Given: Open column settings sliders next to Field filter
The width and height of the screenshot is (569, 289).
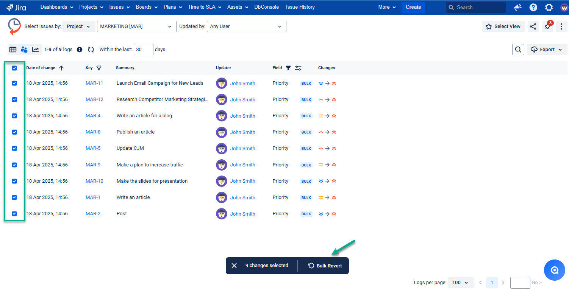Looking at the screenshot, I should 298,68.
